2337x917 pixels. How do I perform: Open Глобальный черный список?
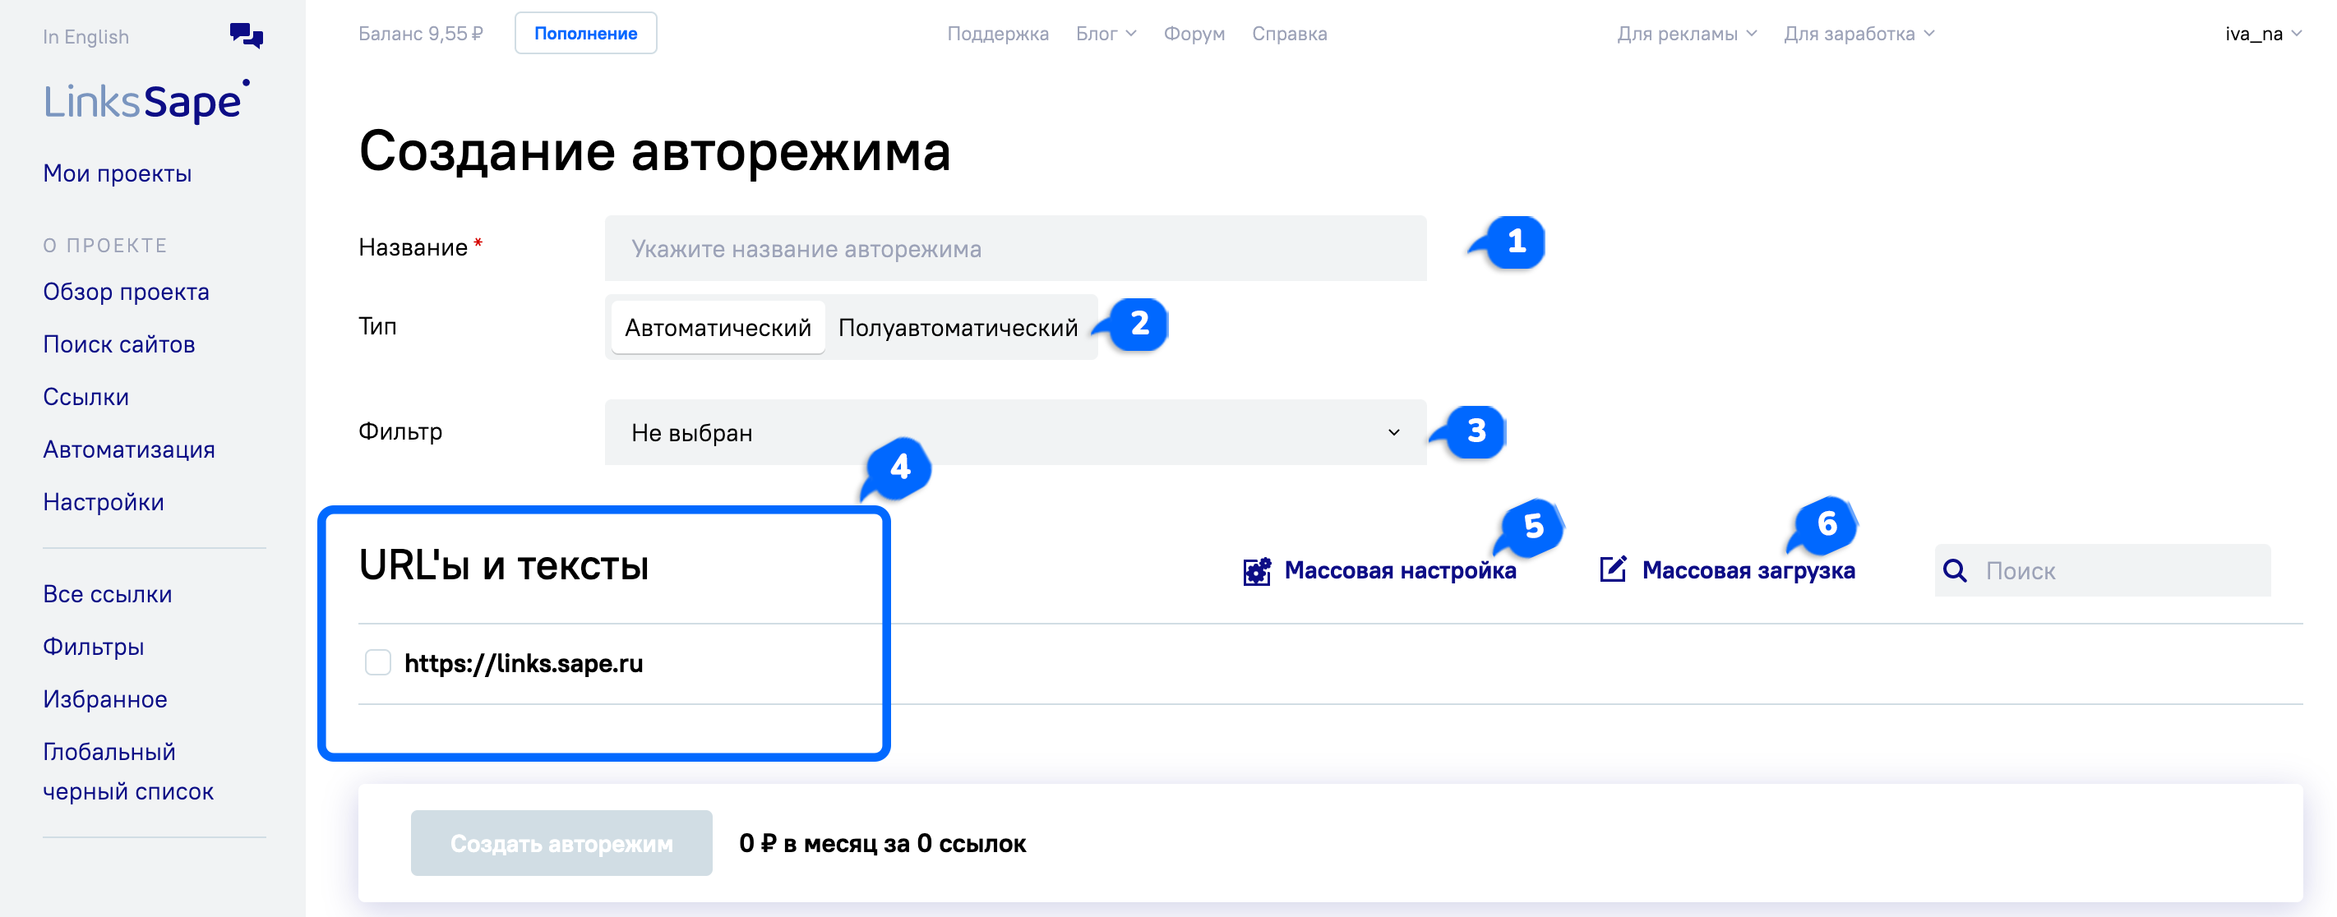(128, 771)
